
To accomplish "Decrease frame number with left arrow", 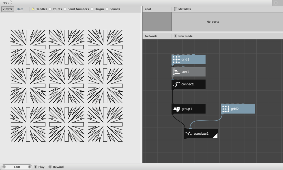I will pos(4,167).
